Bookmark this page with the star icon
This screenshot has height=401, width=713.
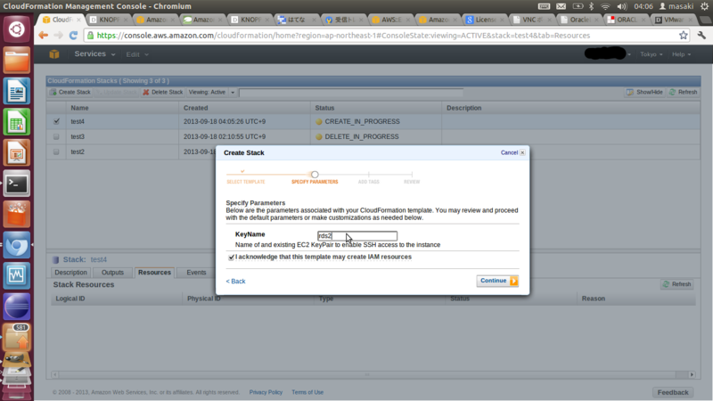pyautogui.click(x=683, y=36)
